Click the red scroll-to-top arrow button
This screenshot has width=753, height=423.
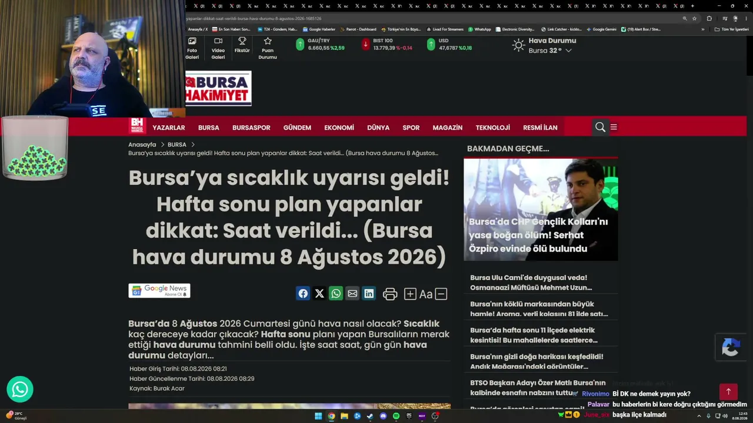(x=728, y=392)
